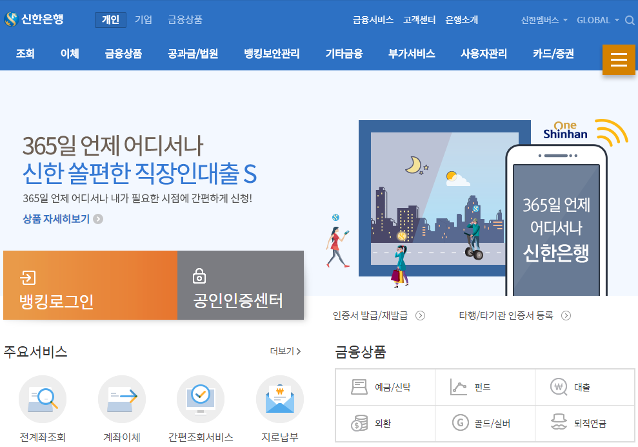This screenshot has width=638, height=447.
Task: Click the 골드/실버 text link
Action: 492,423
